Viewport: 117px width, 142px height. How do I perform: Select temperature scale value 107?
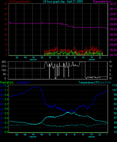114,90
